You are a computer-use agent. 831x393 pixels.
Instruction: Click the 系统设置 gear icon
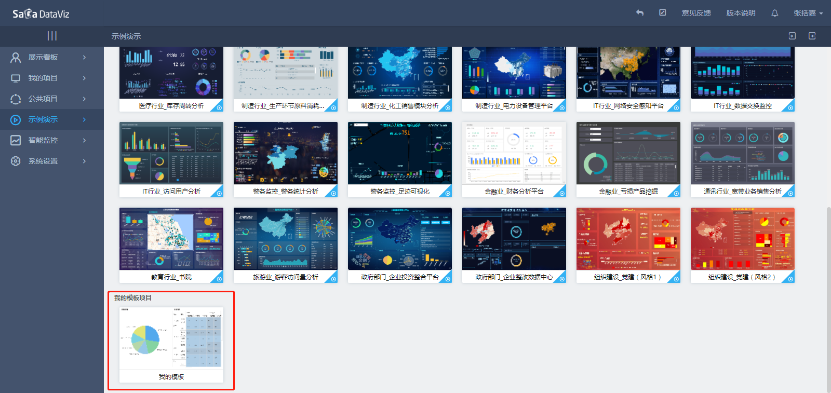16,161
